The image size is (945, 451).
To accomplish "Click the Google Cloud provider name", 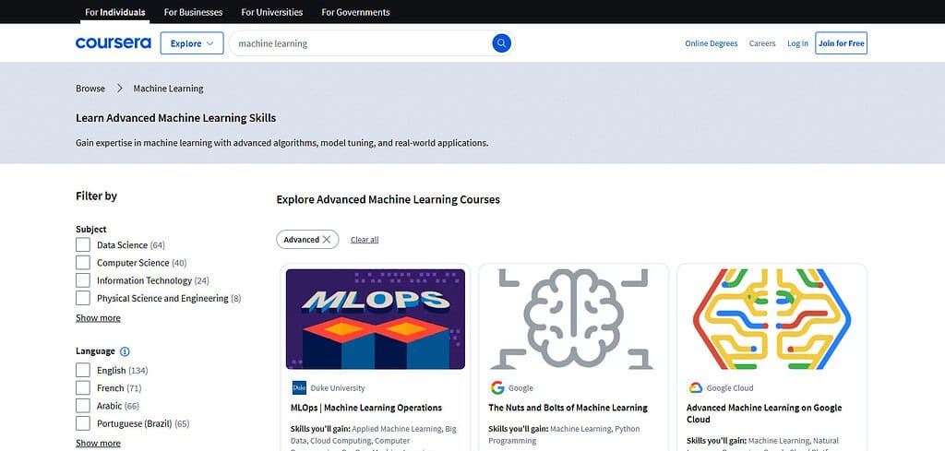I will [x=730, y=388].
